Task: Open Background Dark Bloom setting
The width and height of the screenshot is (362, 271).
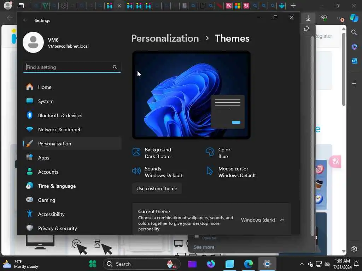Action: coord(152,153)
